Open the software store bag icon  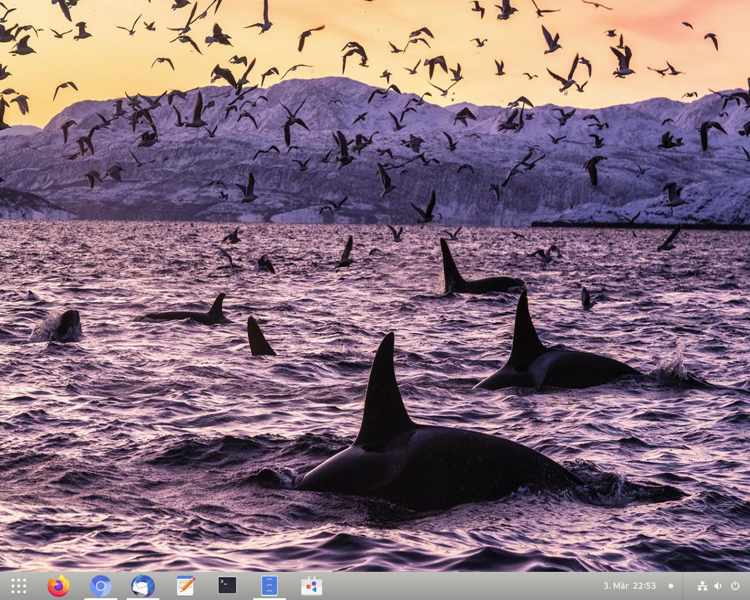coord(312,585)
